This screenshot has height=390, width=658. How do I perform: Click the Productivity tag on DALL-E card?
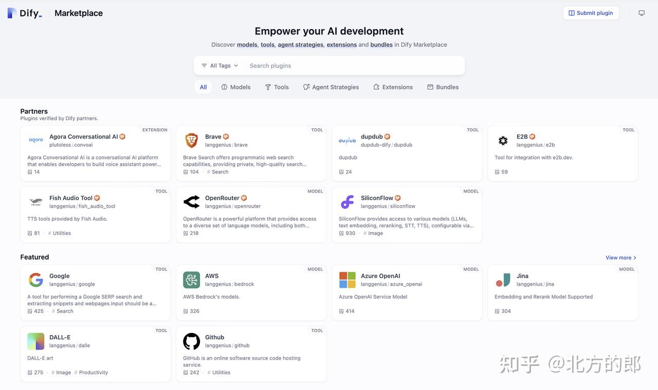[92, 373]
